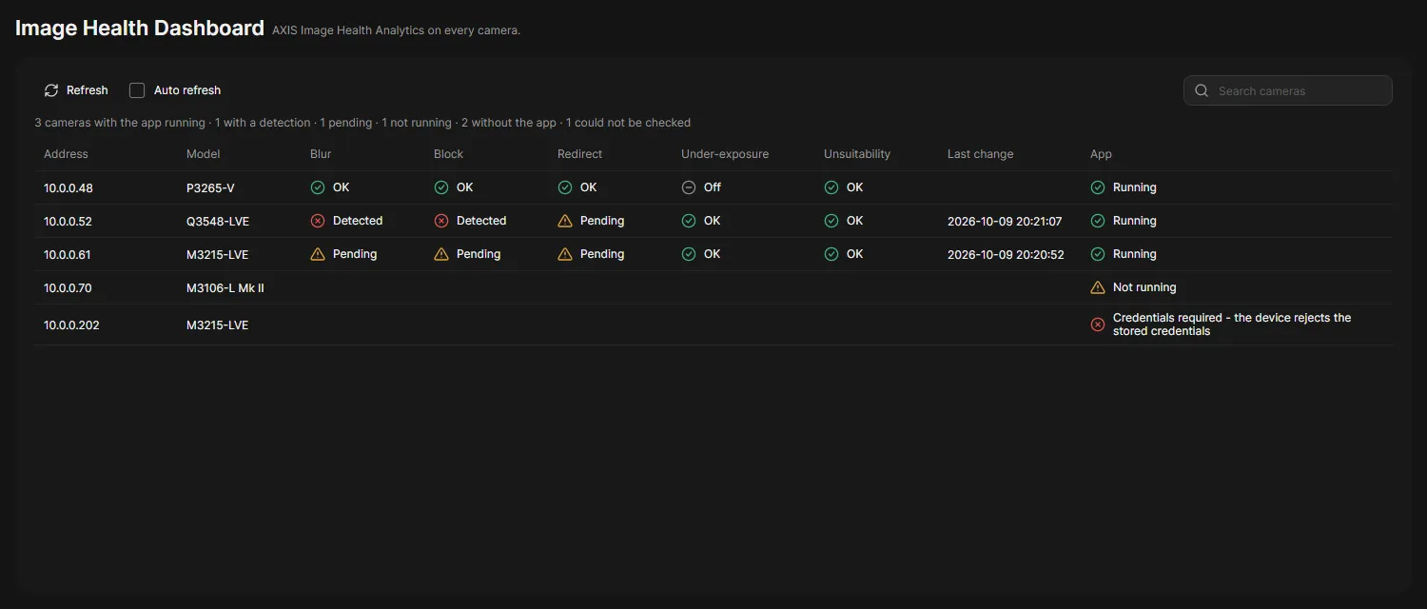Select camera address 10.0.0.61

pos(68,255)
